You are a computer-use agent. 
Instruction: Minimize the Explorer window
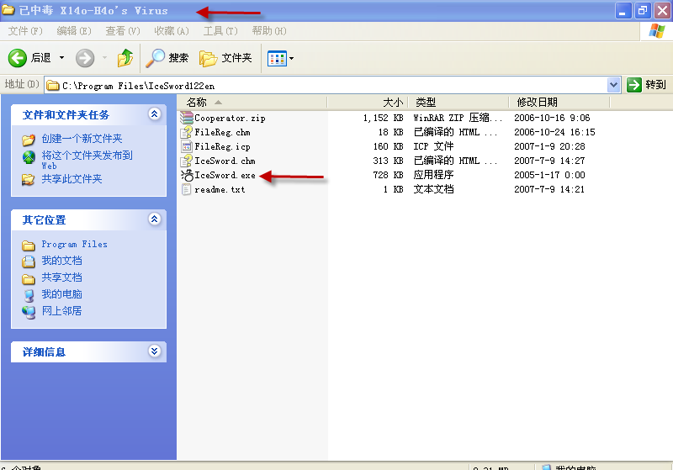point(623,11)
